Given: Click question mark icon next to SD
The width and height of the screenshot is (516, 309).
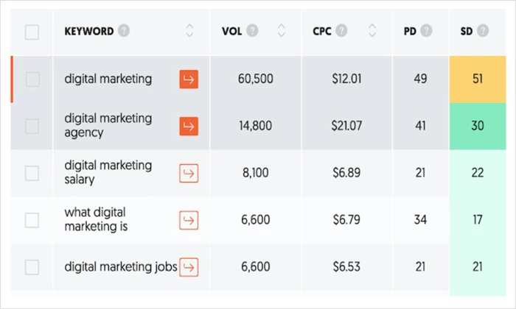Looking at the screenshot, I should tap(483, 31).
